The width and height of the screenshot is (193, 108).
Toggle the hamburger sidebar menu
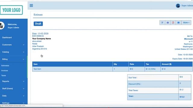pos(31,5)
